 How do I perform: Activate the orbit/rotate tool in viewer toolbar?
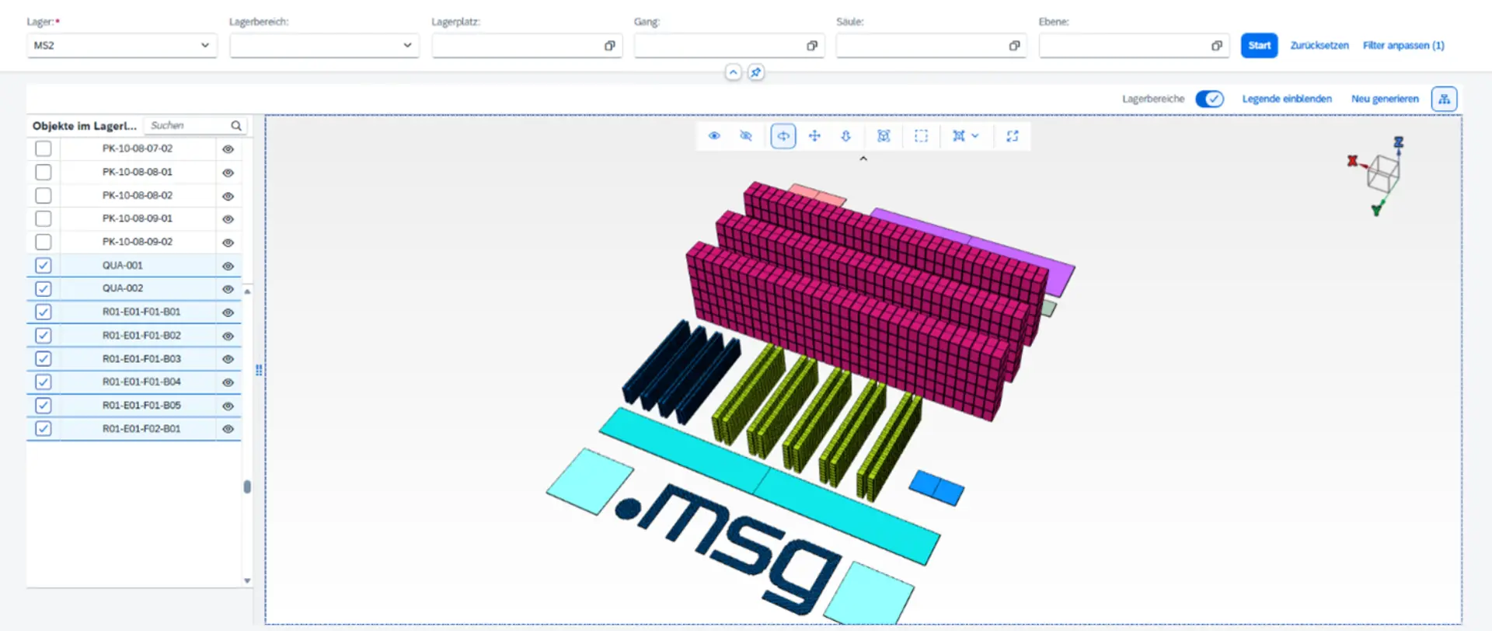pos(783,136)
